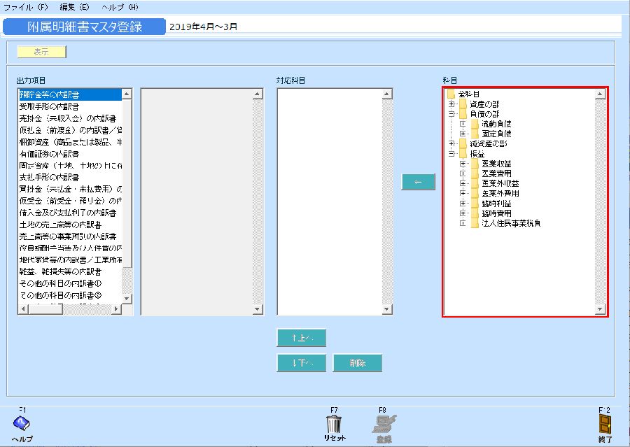Click the 出力項目 list scrollbar down arrow
630x447 pixels.
(127, 299)
